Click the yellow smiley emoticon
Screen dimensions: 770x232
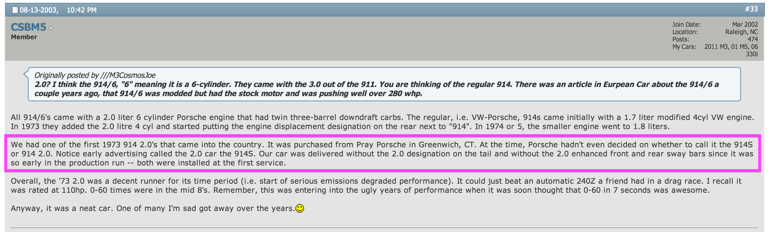coord(299,208)
